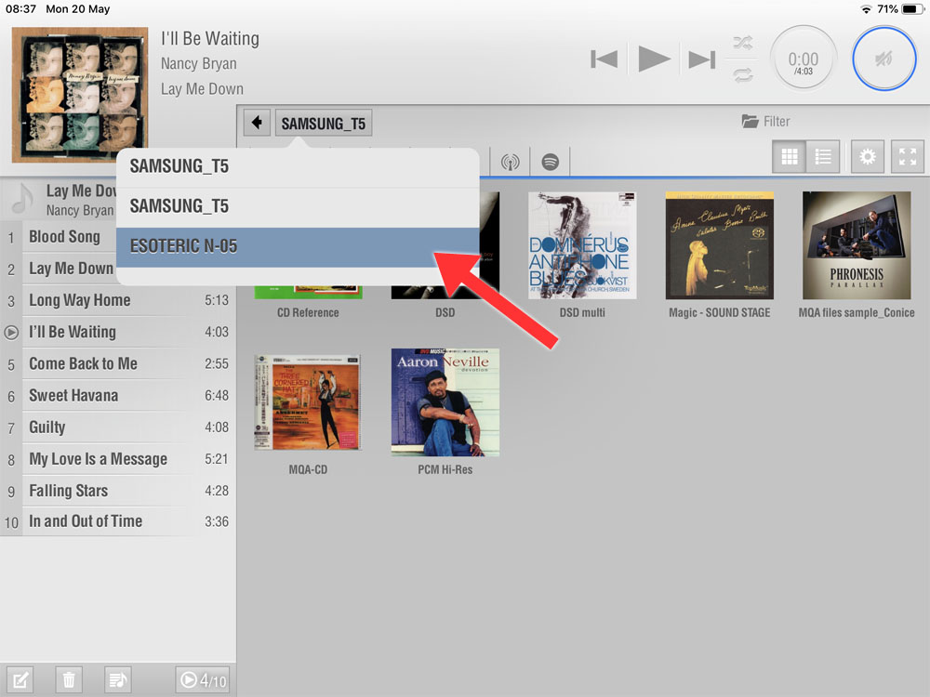Viewport: 930px width, 697px height.
Task: Open settings with the gear icon
Action: click(868, 157)
